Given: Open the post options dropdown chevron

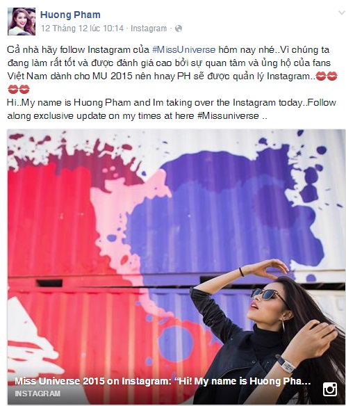Looking at the screenshot, I should 342,13.
